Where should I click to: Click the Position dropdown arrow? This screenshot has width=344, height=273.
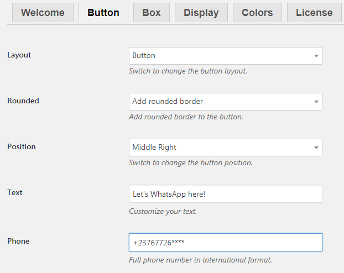click(x=316, y=148)
